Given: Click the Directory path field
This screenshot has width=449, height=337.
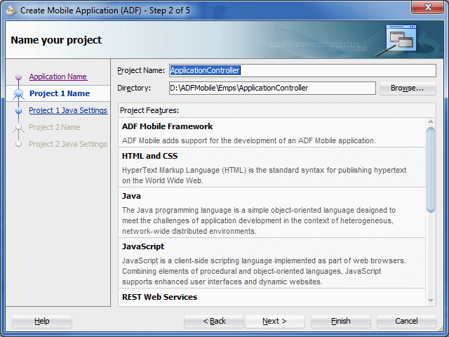Looking at the screenshot, I should click(272, 88).
